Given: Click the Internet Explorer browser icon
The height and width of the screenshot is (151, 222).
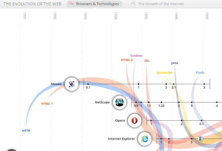Looking at the screenshot, I should (x=145, y=139).
